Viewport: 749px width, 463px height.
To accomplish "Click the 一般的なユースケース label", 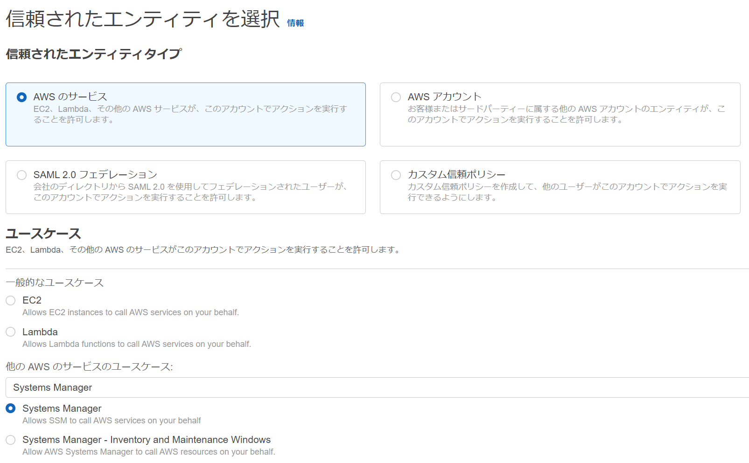I will click(x=55, y=283).
